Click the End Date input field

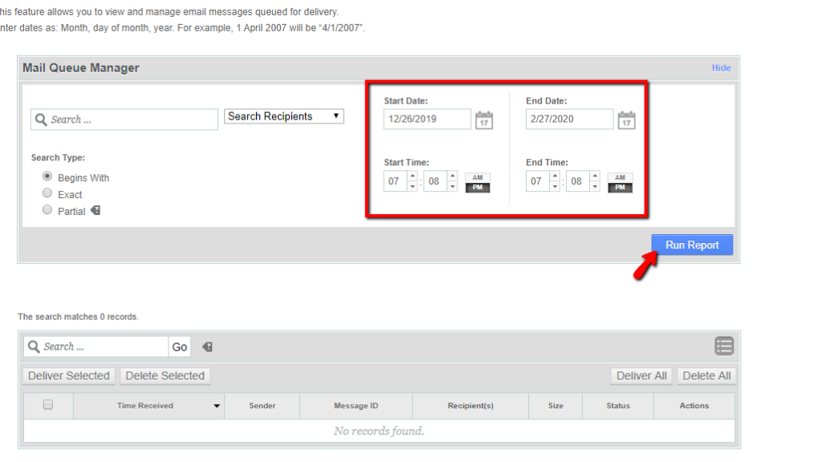coord(570,119)
